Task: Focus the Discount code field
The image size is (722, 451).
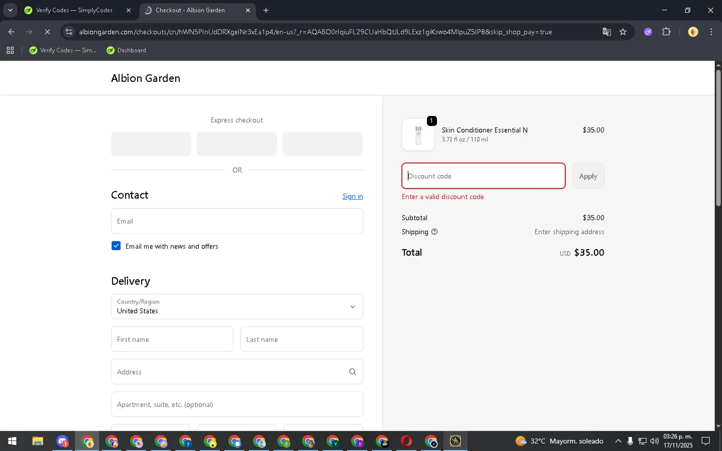Action: (483, 176)
